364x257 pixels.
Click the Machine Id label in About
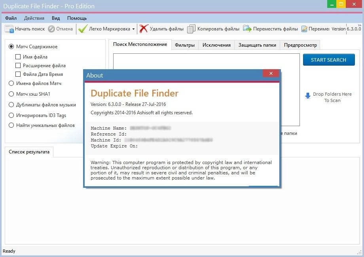[x=106, y=140]
